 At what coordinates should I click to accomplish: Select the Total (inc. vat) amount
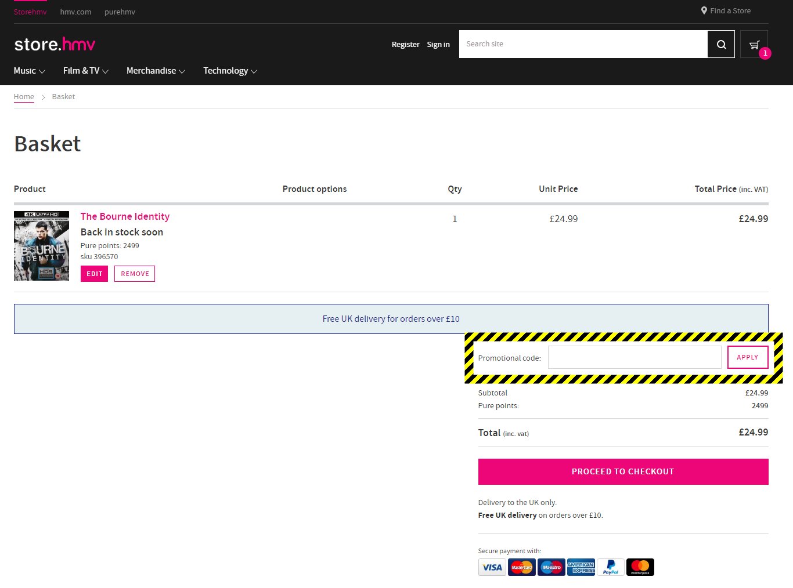pyautogui.click(x=753, y=432)
